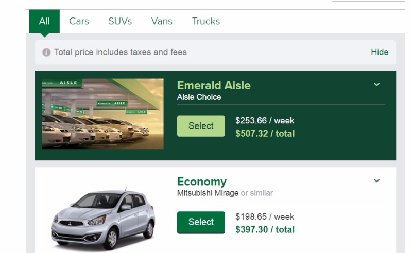Go to the Trucks tab
This screenshot has width=412, height=253.
tap(205, 21)
